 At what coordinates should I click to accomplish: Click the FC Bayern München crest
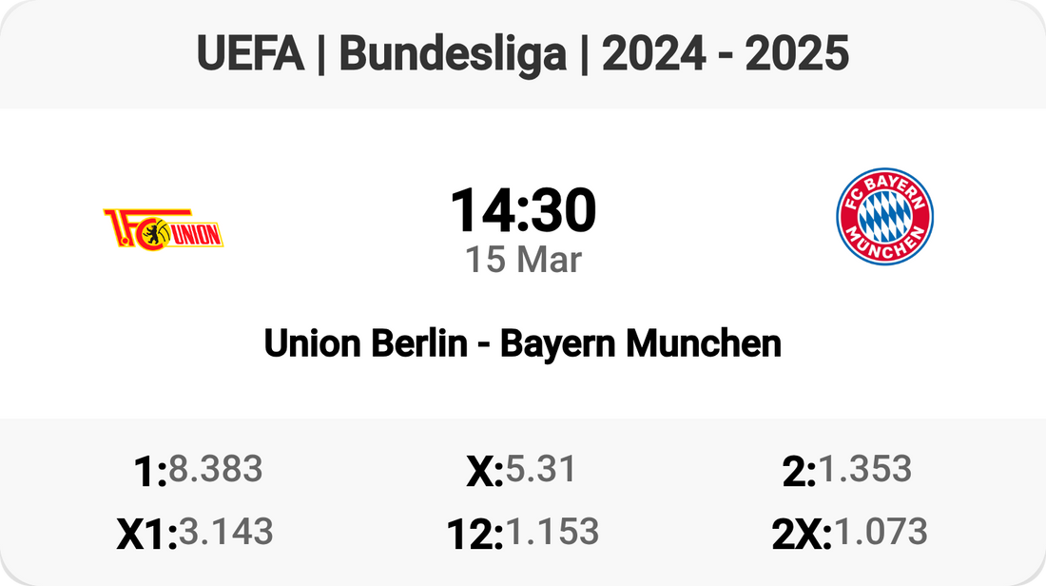pos(884,217)
